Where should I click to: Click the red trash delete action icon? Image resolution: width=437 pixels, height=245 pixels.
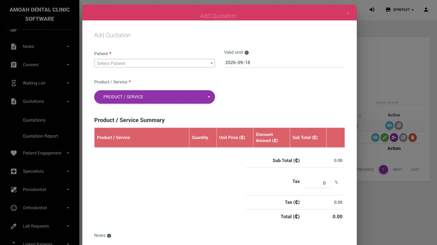point(413,138)
